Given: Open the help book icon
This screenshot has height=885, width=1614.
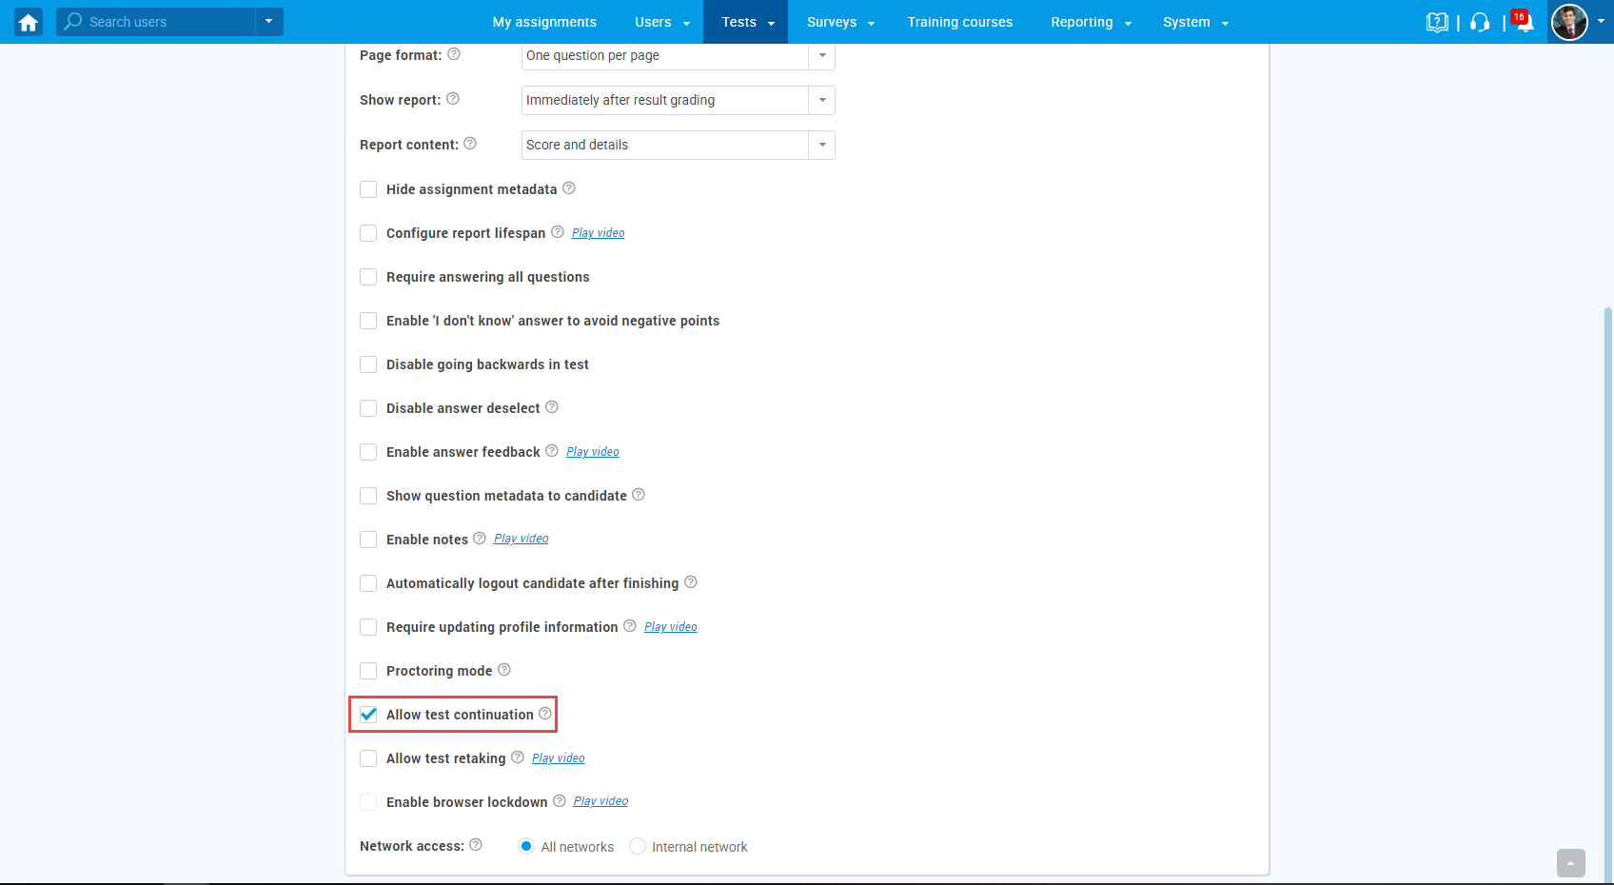Looking at the screenshot, I should [1437, 22].
